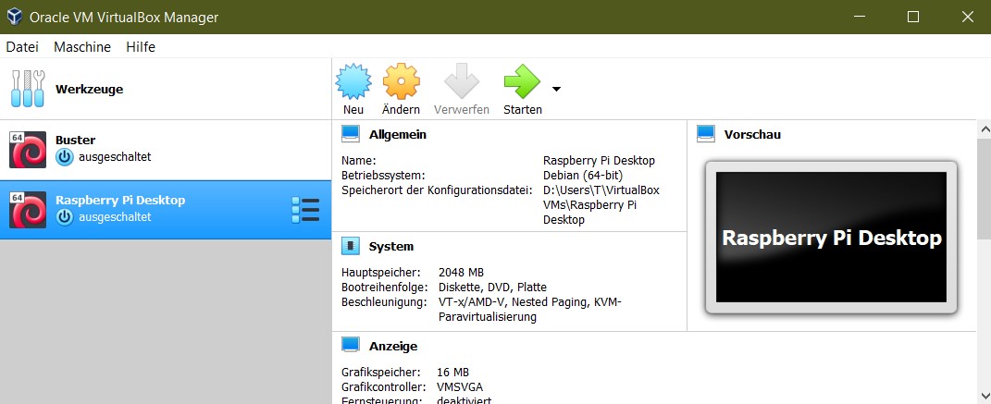Open the Datei menu
Viewport: 991px width, 404px height.
pos(22,47)
